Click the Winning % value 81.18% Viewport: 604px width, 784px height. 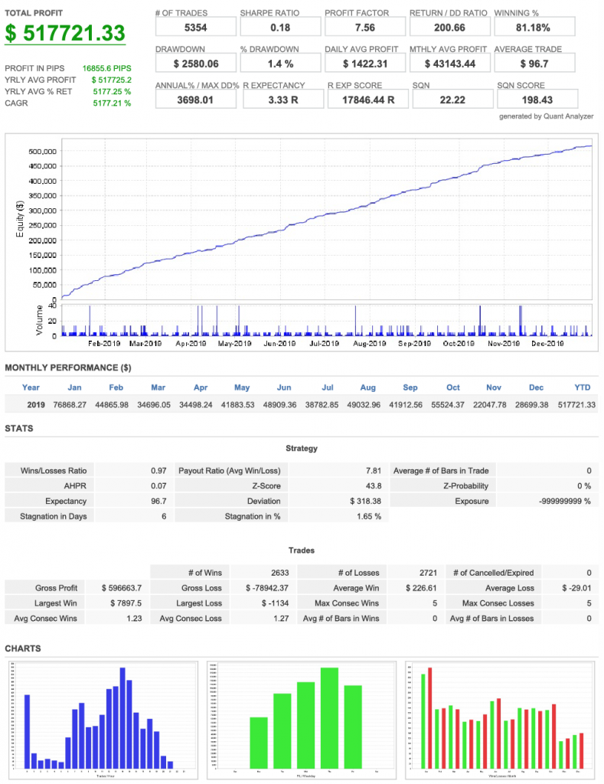coord(534,28)
